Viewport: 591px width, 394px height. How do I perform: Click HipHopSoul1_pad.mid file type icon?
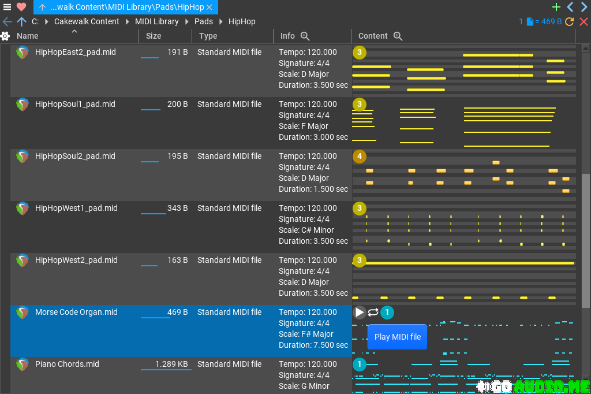(x=23, y=105)
